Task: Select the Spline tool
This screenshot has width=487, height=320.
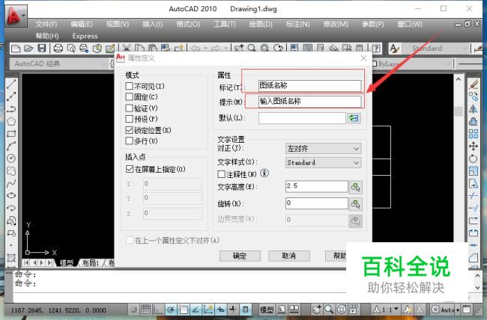Action: [11, 183]
